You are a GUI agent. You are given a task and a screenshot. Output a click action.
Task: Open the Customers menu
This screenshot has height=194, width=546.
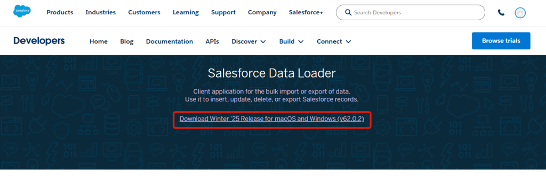click(144, 13)
